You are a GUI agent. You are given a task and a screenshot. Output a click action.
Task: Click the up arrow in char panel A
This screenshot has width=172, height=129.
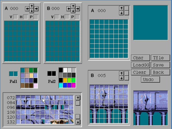[x=32, y=6]
